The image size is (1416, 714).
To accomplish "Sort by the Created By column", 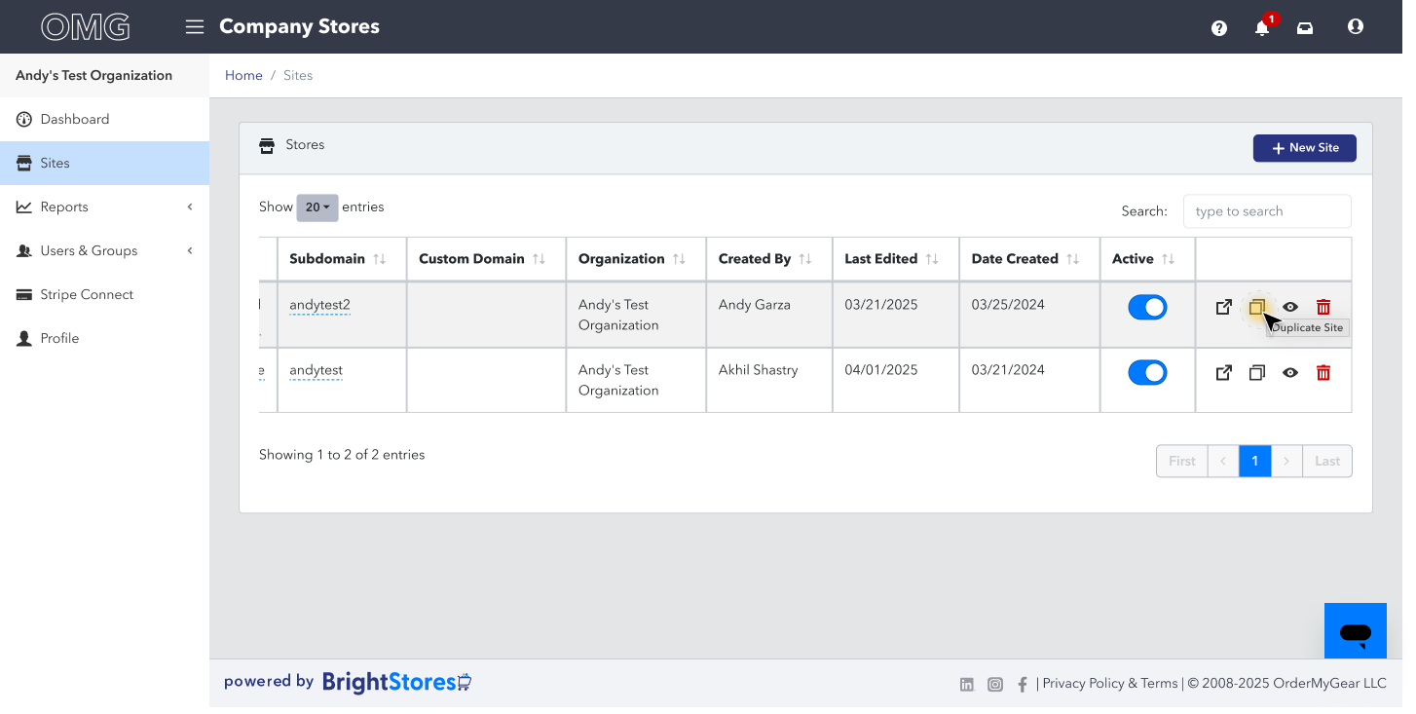I will point(769,259).
